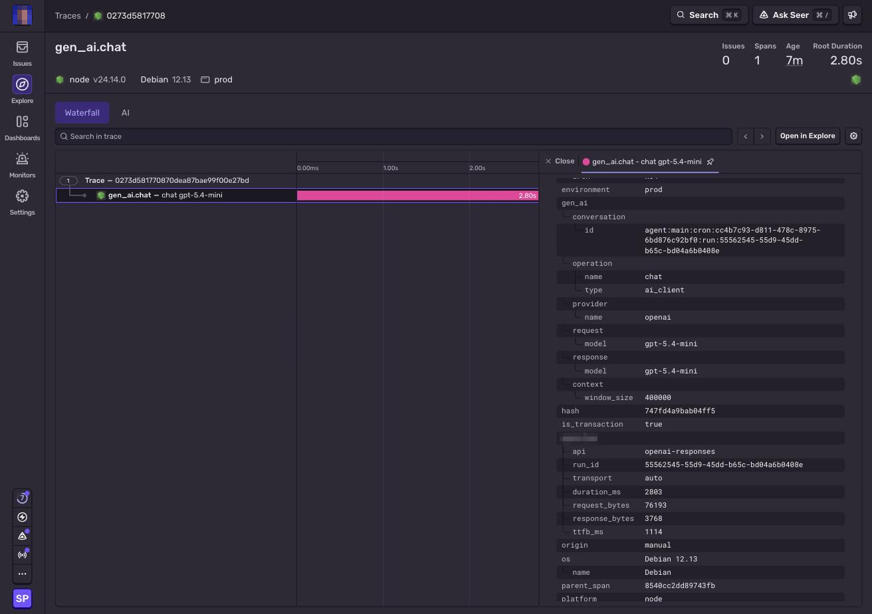Click Open in Explore button
This screenshot has width=872, height=614.
808,136
